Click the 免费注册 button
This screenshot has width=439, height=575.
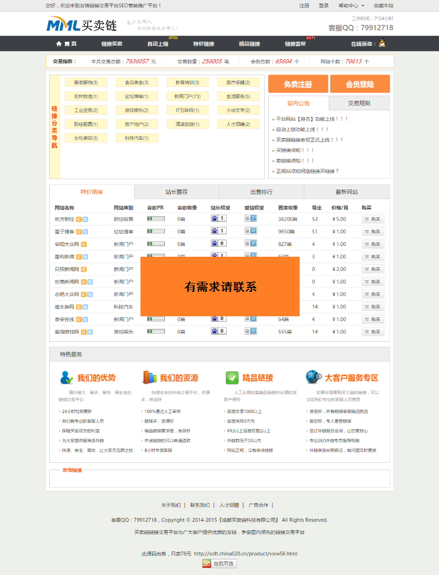pos(298,84)
